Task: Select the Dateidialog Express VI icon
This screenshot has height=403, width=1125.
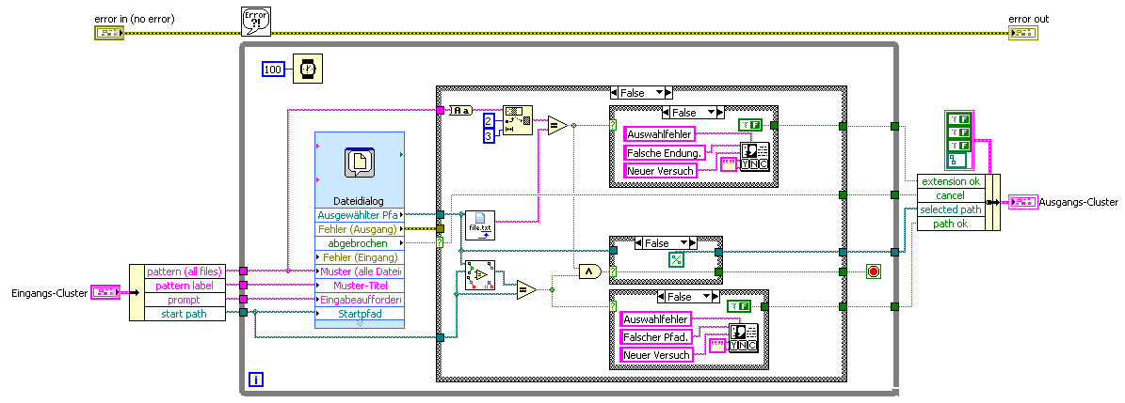Action: (x=361, y=162)
